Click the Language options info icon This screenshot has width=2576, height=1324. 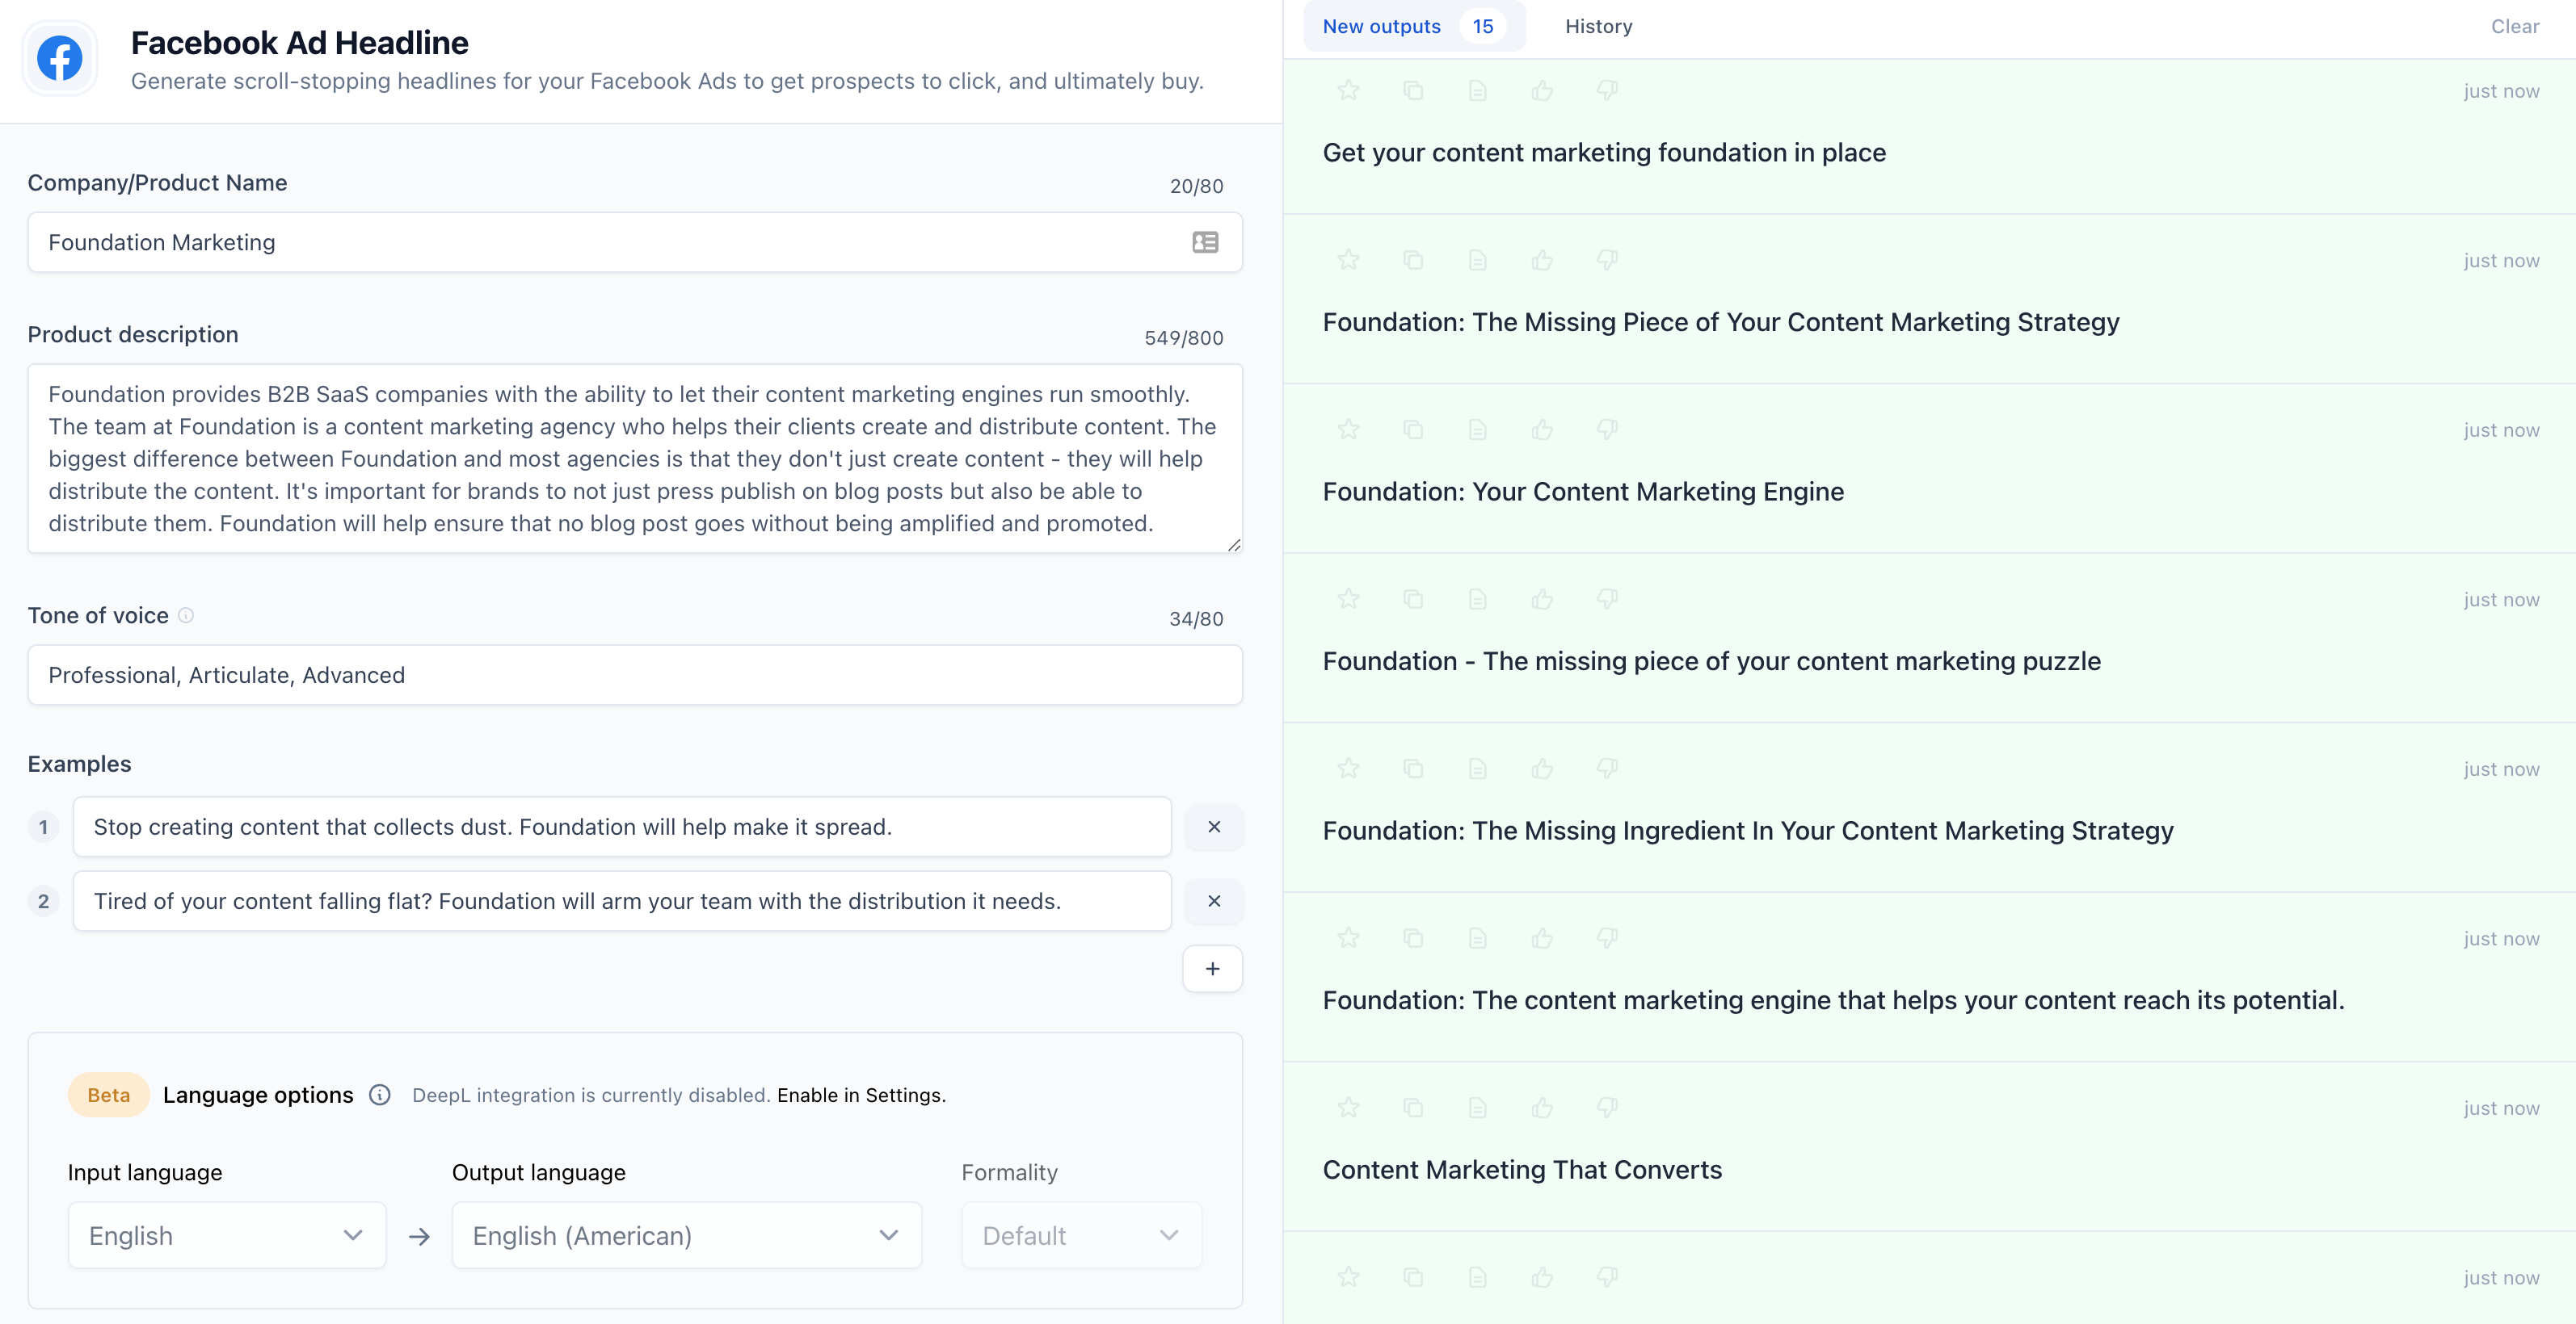(x=380, y=1096)
